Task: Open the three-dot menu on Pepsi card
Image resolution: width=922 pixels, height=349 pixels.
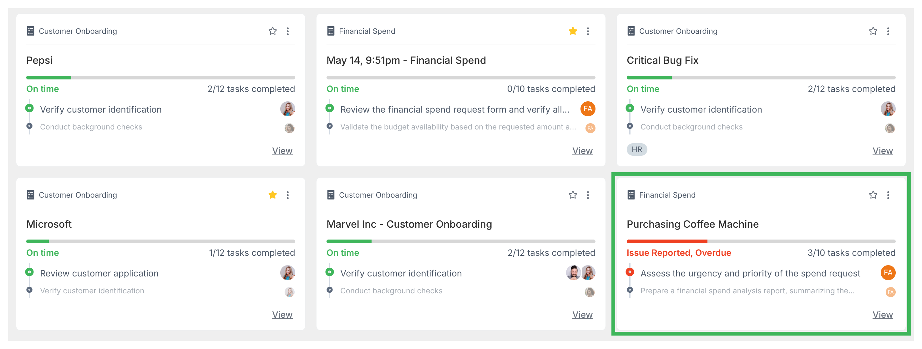Action: coord(287,31)
